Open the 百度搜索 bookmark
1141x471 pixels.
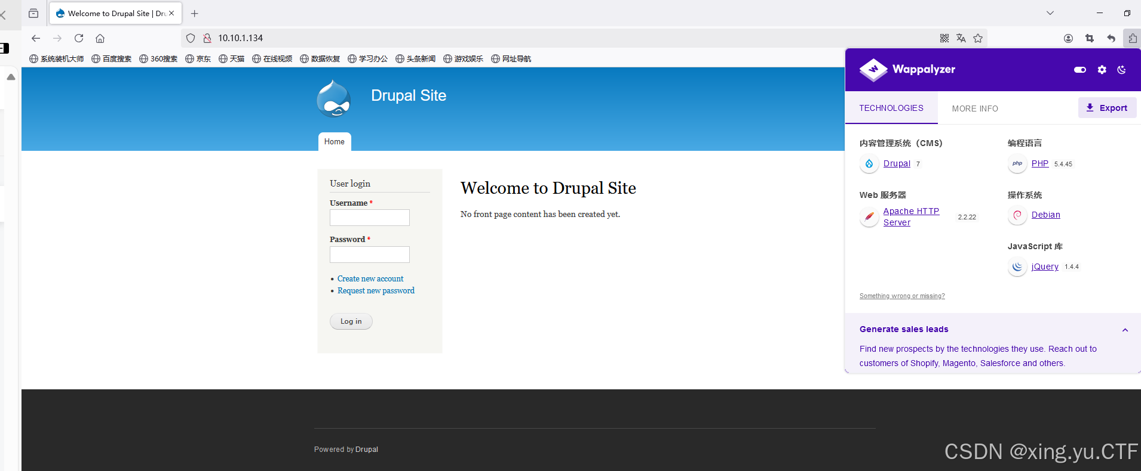click(112, 58)
